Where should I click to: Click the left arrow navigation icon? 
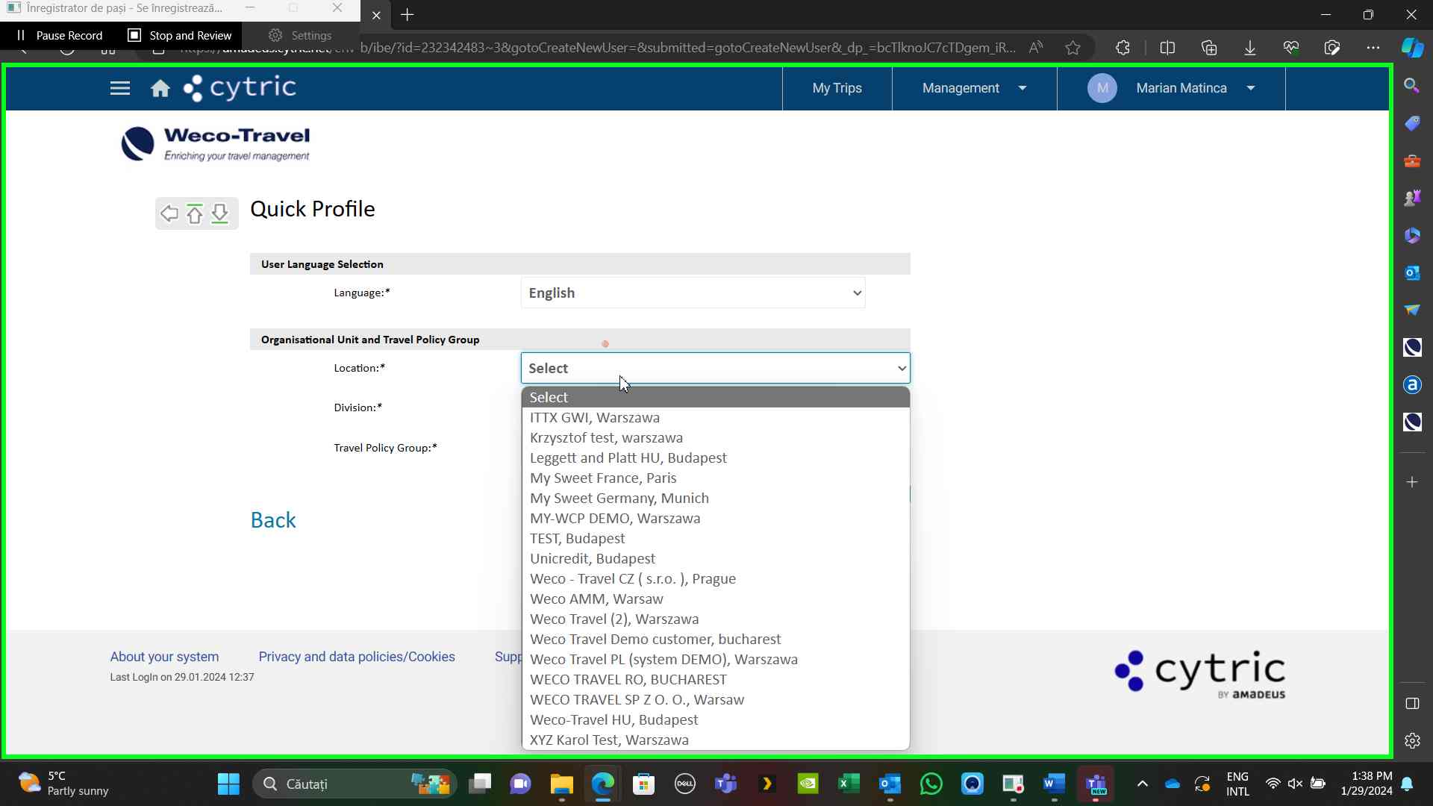coord(169,213)
